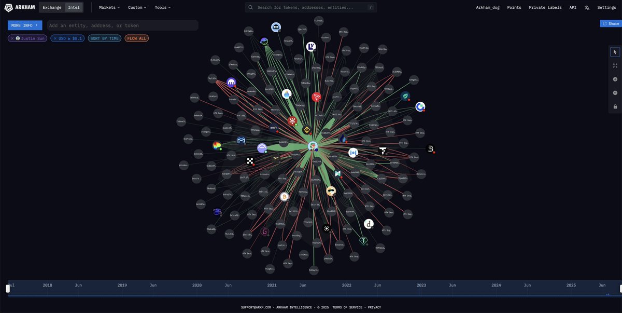Select the blue planet logo node
The image size is (622, 313).
pyautogui.click(x=217, y=211)
